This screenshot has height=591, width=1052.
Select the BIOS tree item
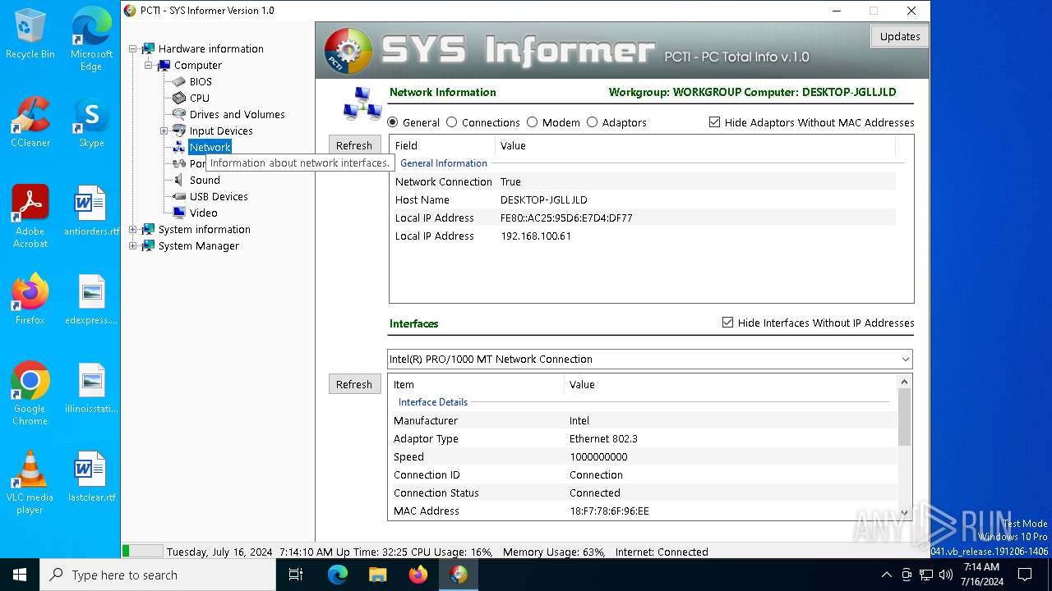coord(201,81)
